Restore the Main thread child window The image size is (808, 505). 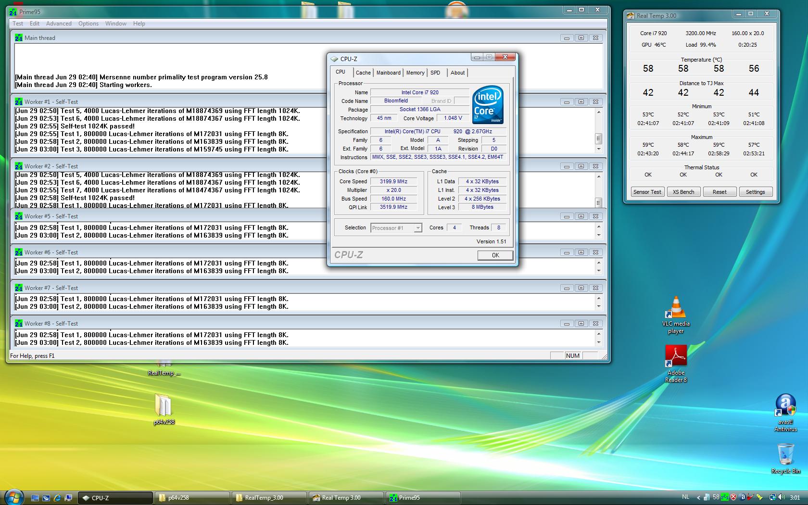click(x=581, y=38)
